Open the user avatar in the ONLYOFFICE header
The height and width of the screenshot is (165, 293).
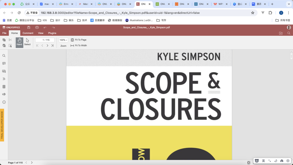pyautogui.click(x=289, y=27)
